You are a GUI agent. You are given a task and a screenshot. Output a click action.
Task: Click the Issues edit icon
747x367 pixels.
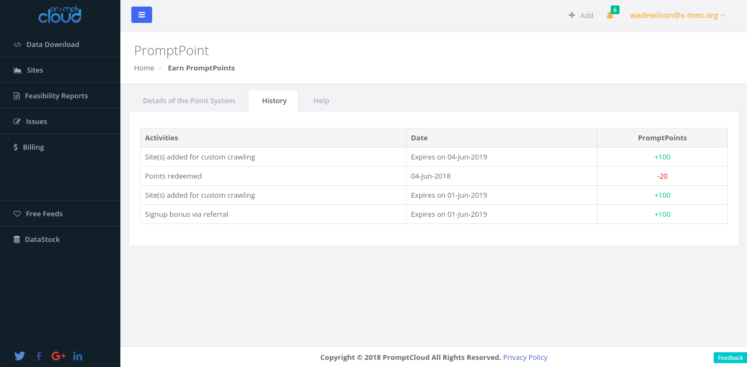click(17, 122)
